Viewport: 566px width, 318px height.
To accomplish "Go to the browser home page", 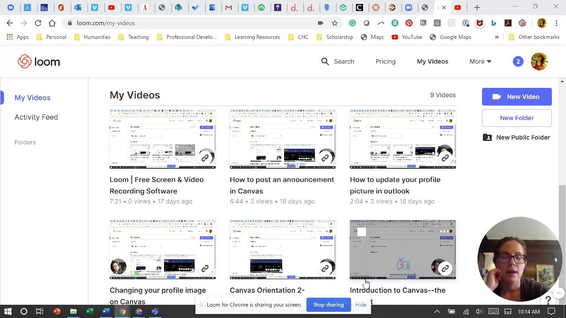I will tap(52, 23).
